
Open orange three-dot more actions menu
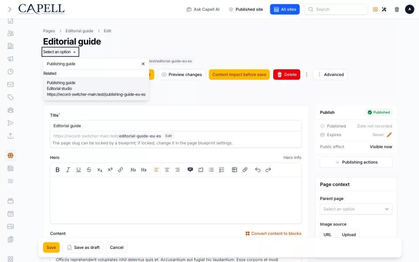306,75
